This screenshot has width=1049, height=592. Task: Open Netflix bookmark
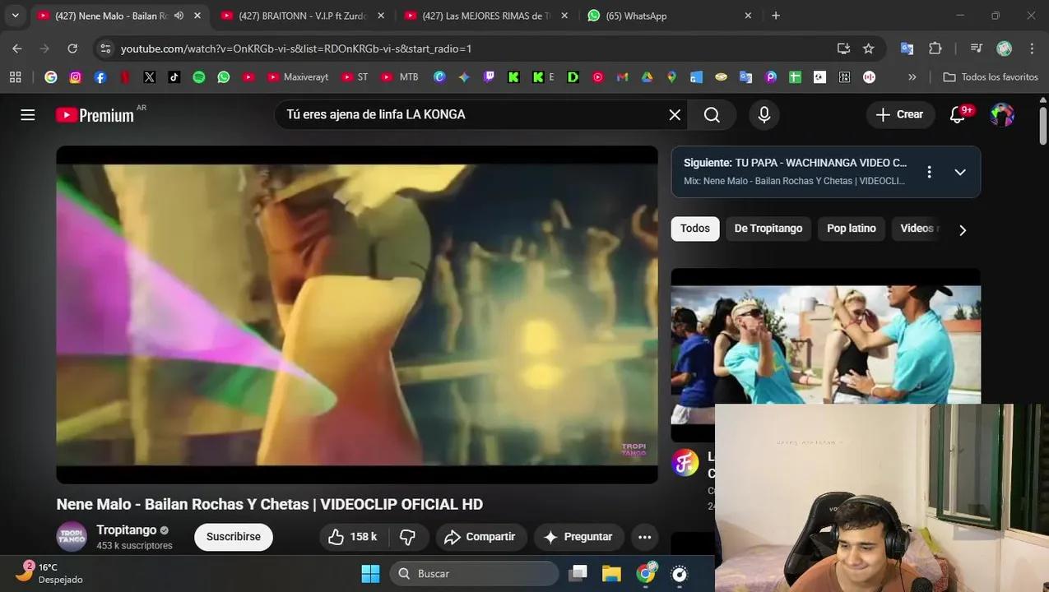point(125,77)
